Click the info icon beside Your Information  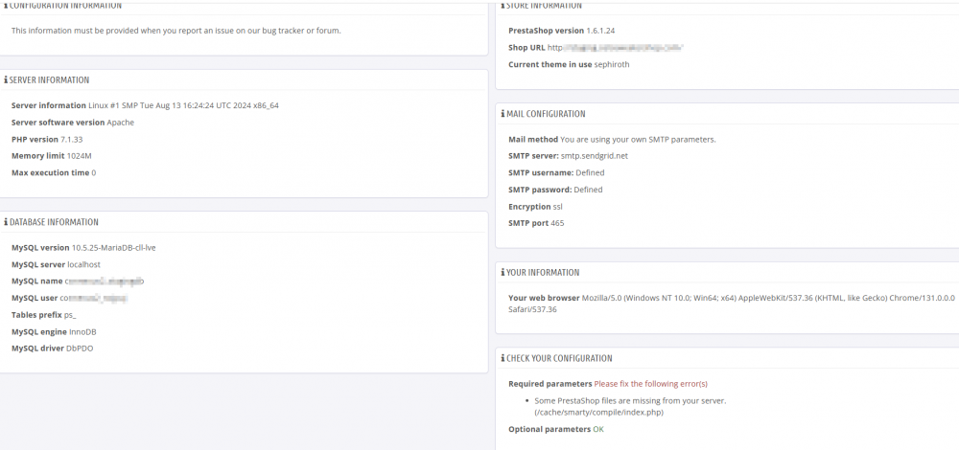click(503, 272)
